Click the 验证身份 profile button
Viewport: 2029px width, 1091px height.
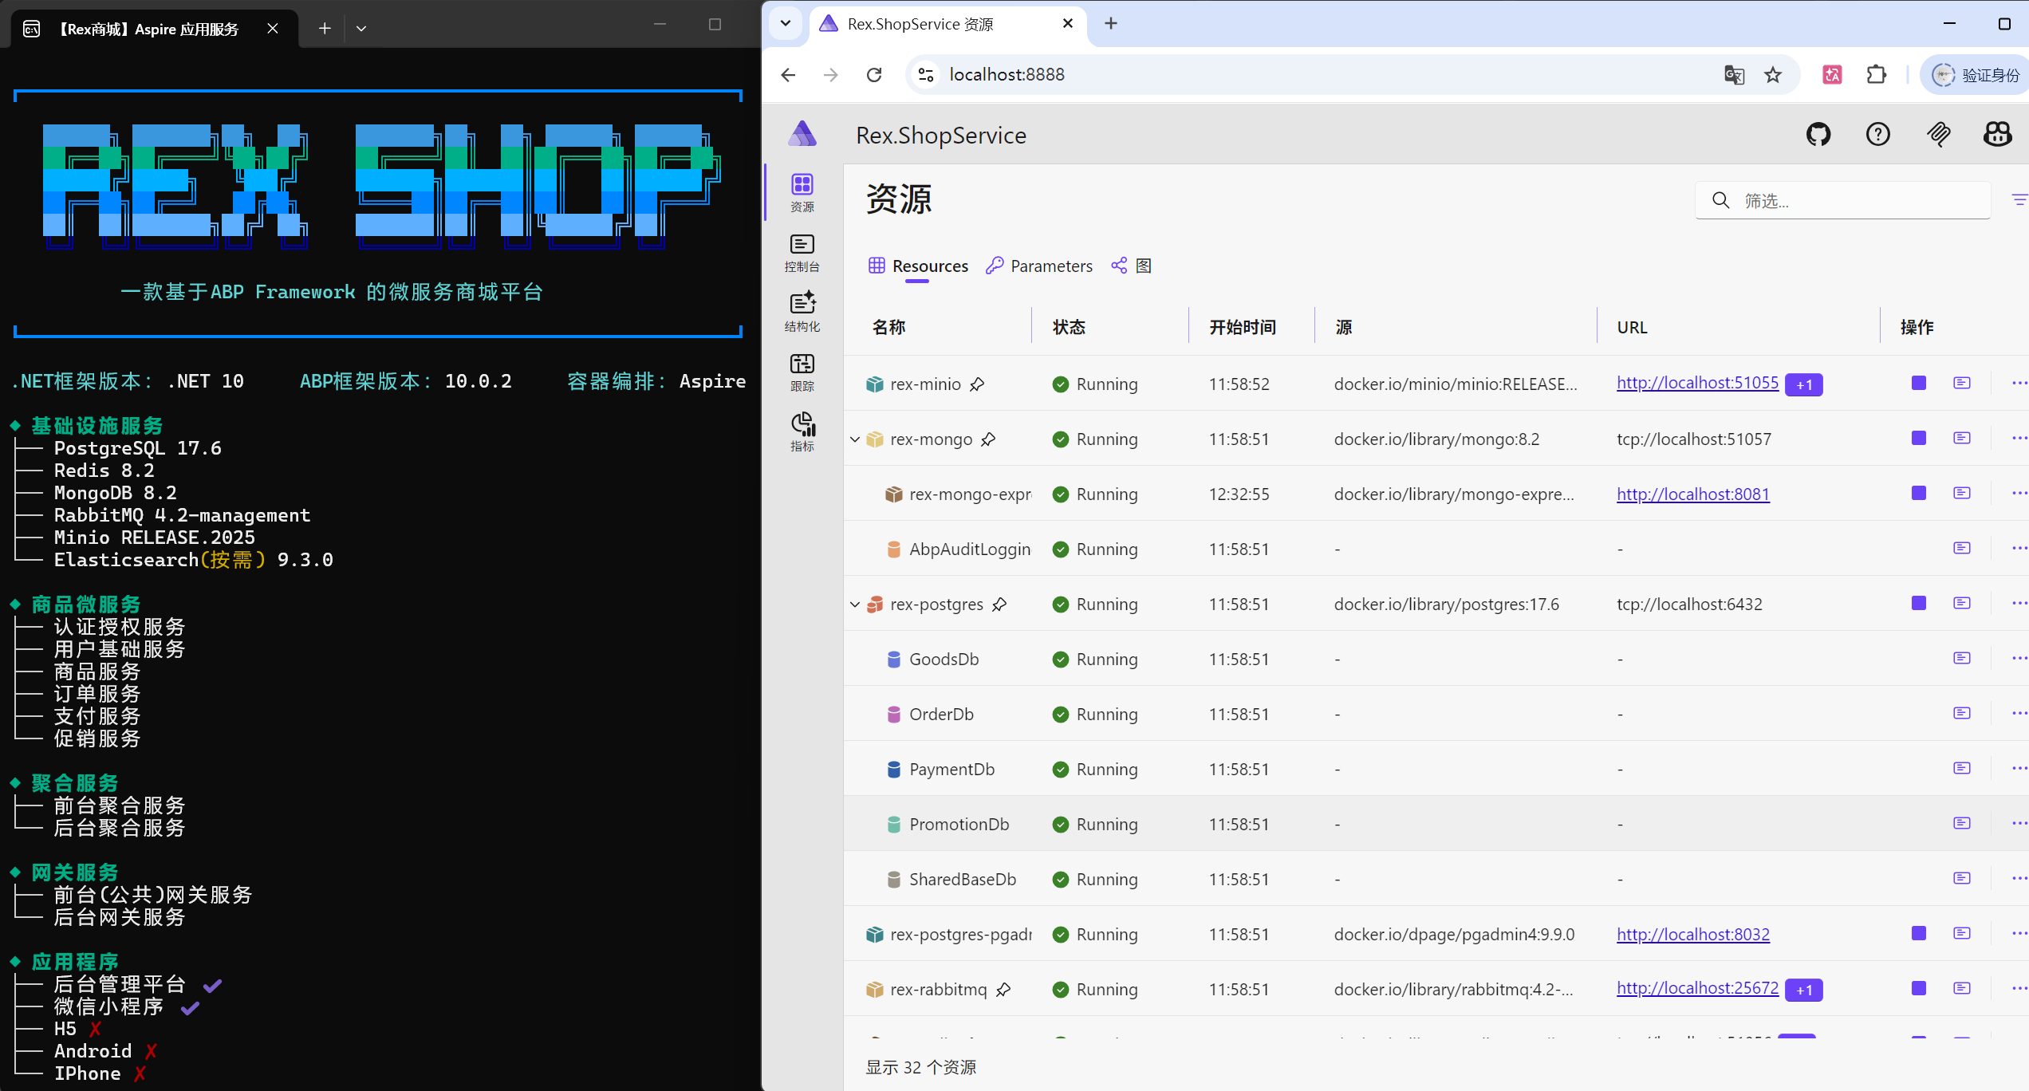coord(1976,75)
